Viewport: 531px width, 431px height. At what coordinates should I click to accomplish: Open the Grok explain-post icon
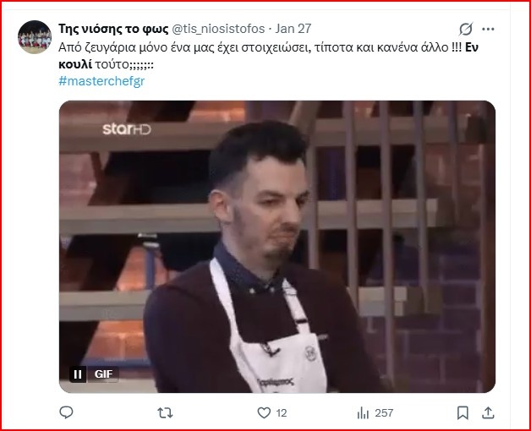(466, 29)
